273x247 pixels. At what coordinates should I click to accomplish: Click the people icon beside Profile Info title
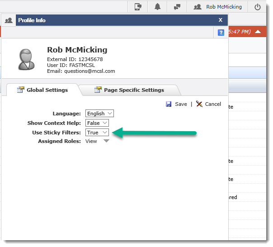tap(9, 20)
